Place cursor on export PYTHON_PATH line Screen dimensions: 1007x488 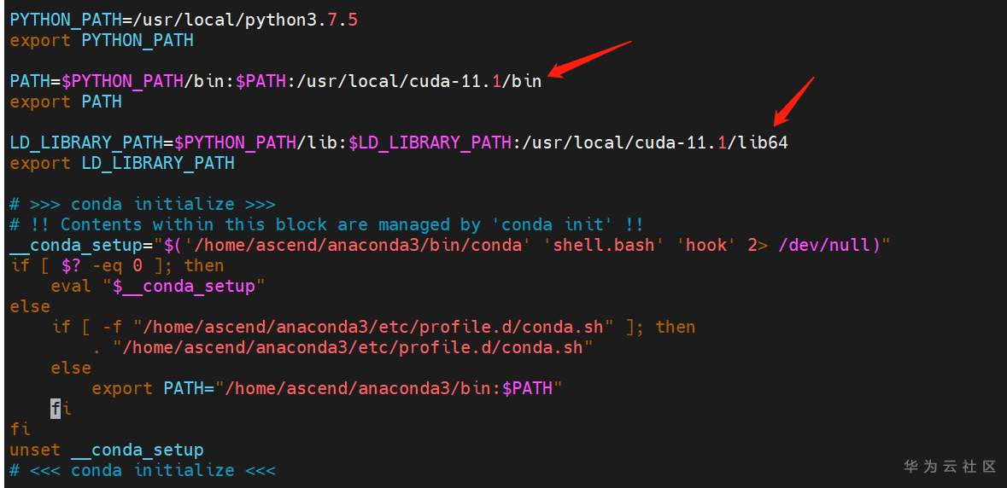(x=102, y=40)
